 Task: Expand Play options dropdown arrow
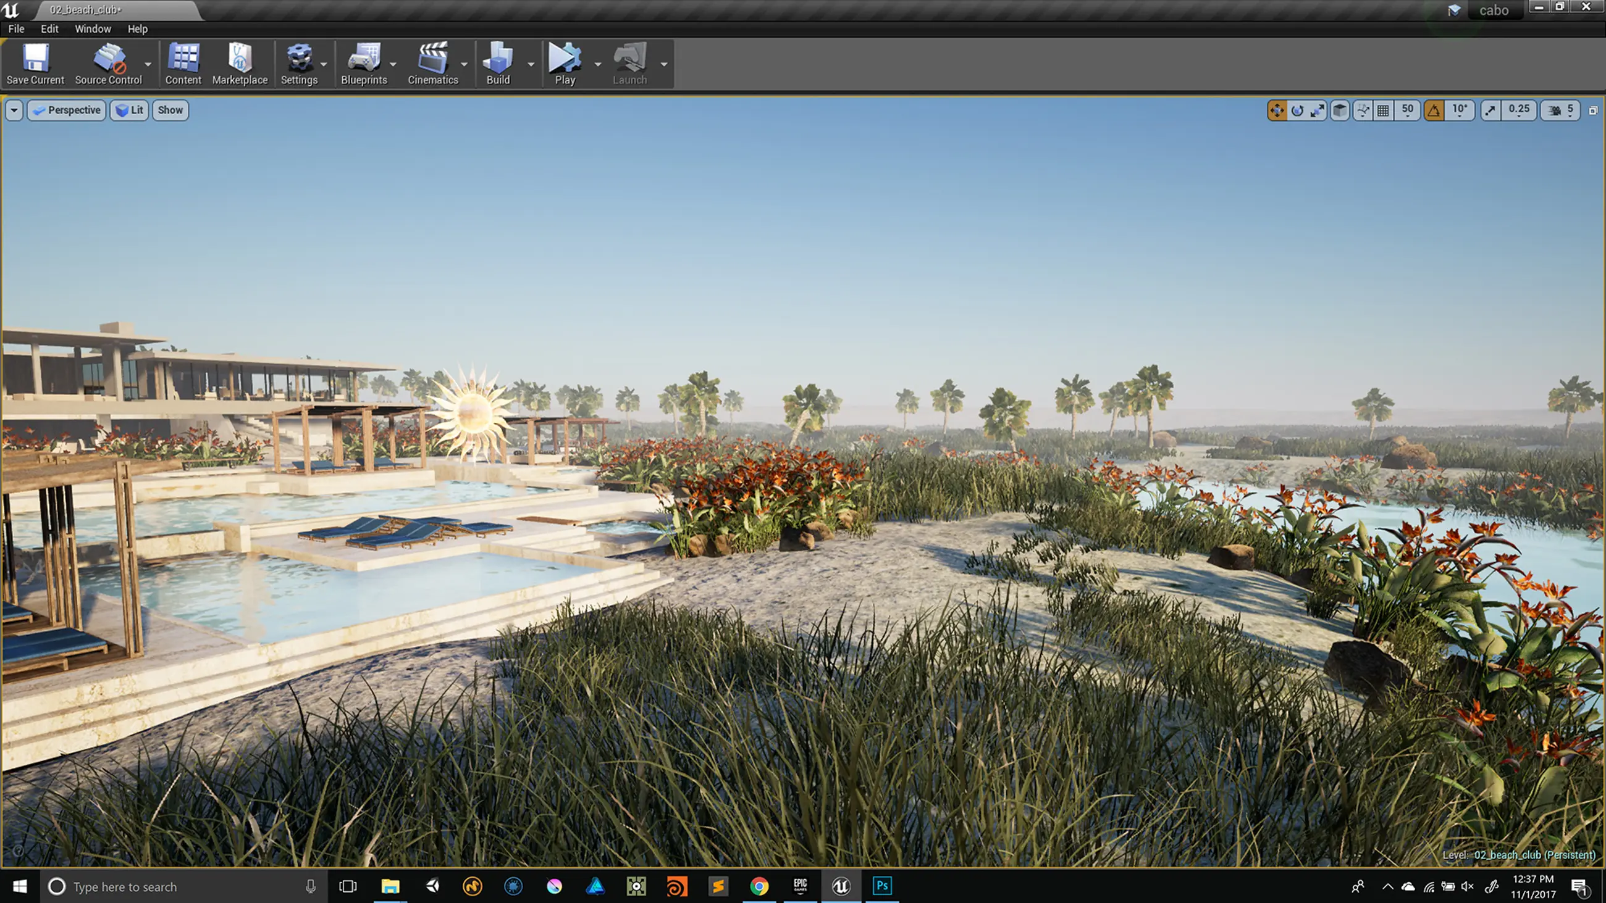coord(598,64)
